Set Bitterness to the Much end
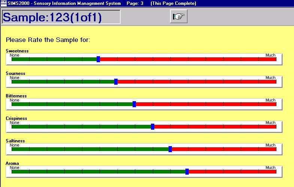Image resolution: width=294 pixels, height=187 pixels. coord(275,104)
